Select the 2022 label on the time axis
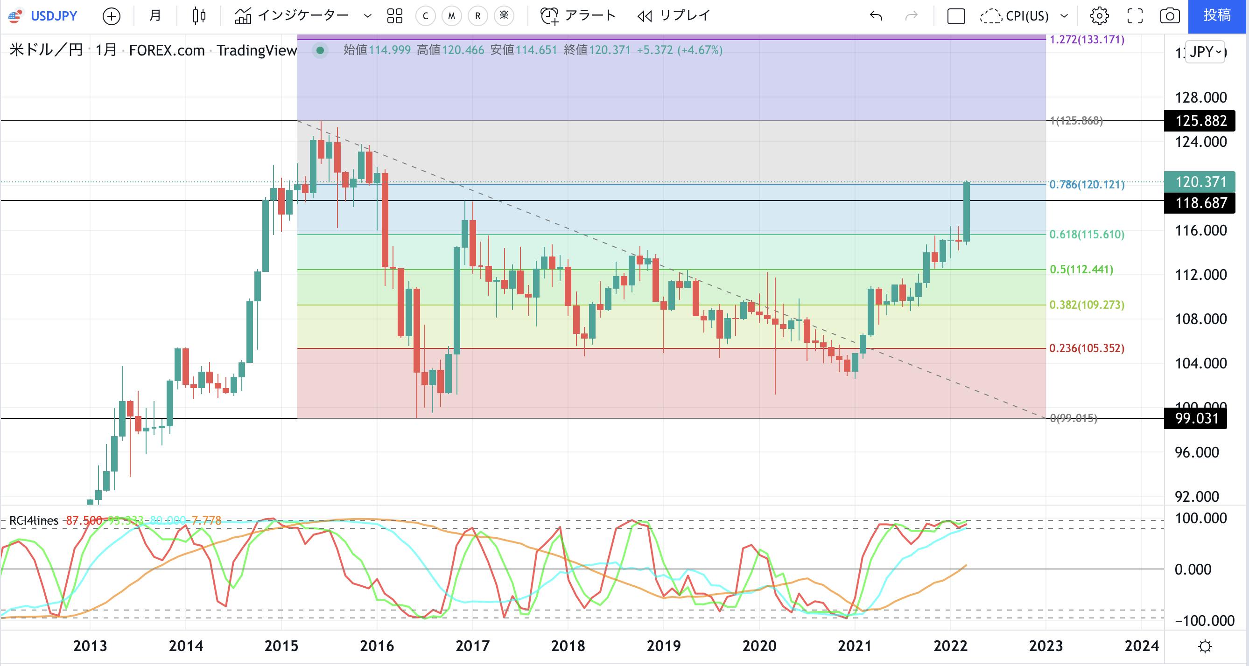 (951, 645)
